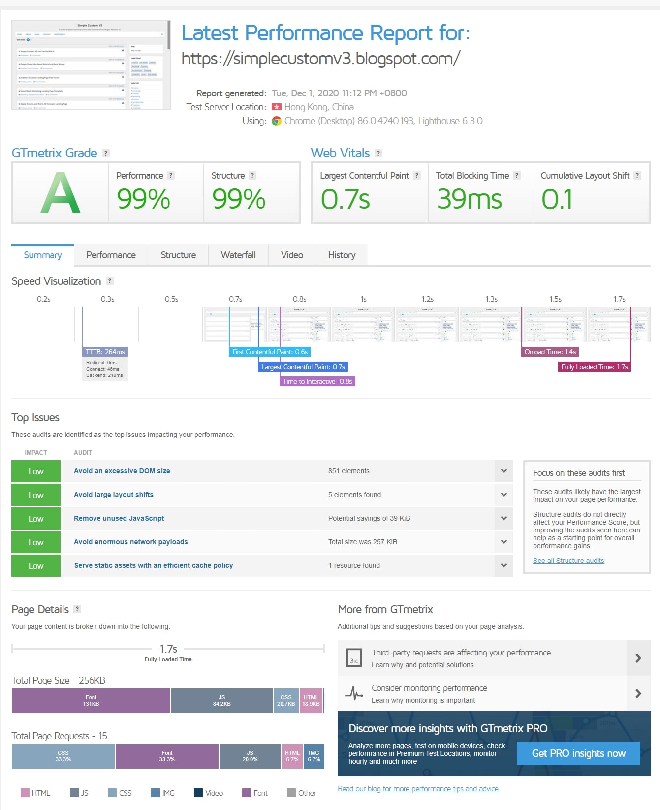The image size is (660, 810).
Task: Open the blog performance tips link
Action: click(419, 789)
